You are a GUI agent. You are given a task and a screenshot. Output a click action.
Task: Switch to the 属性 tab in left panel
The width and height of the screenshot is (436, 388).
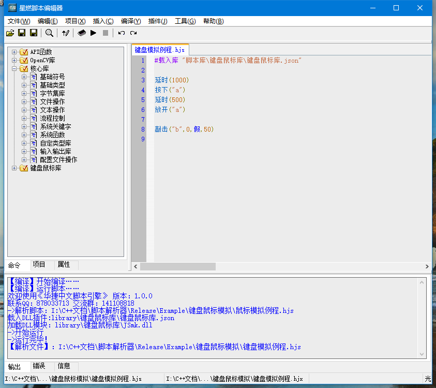(x=64, y=264)
